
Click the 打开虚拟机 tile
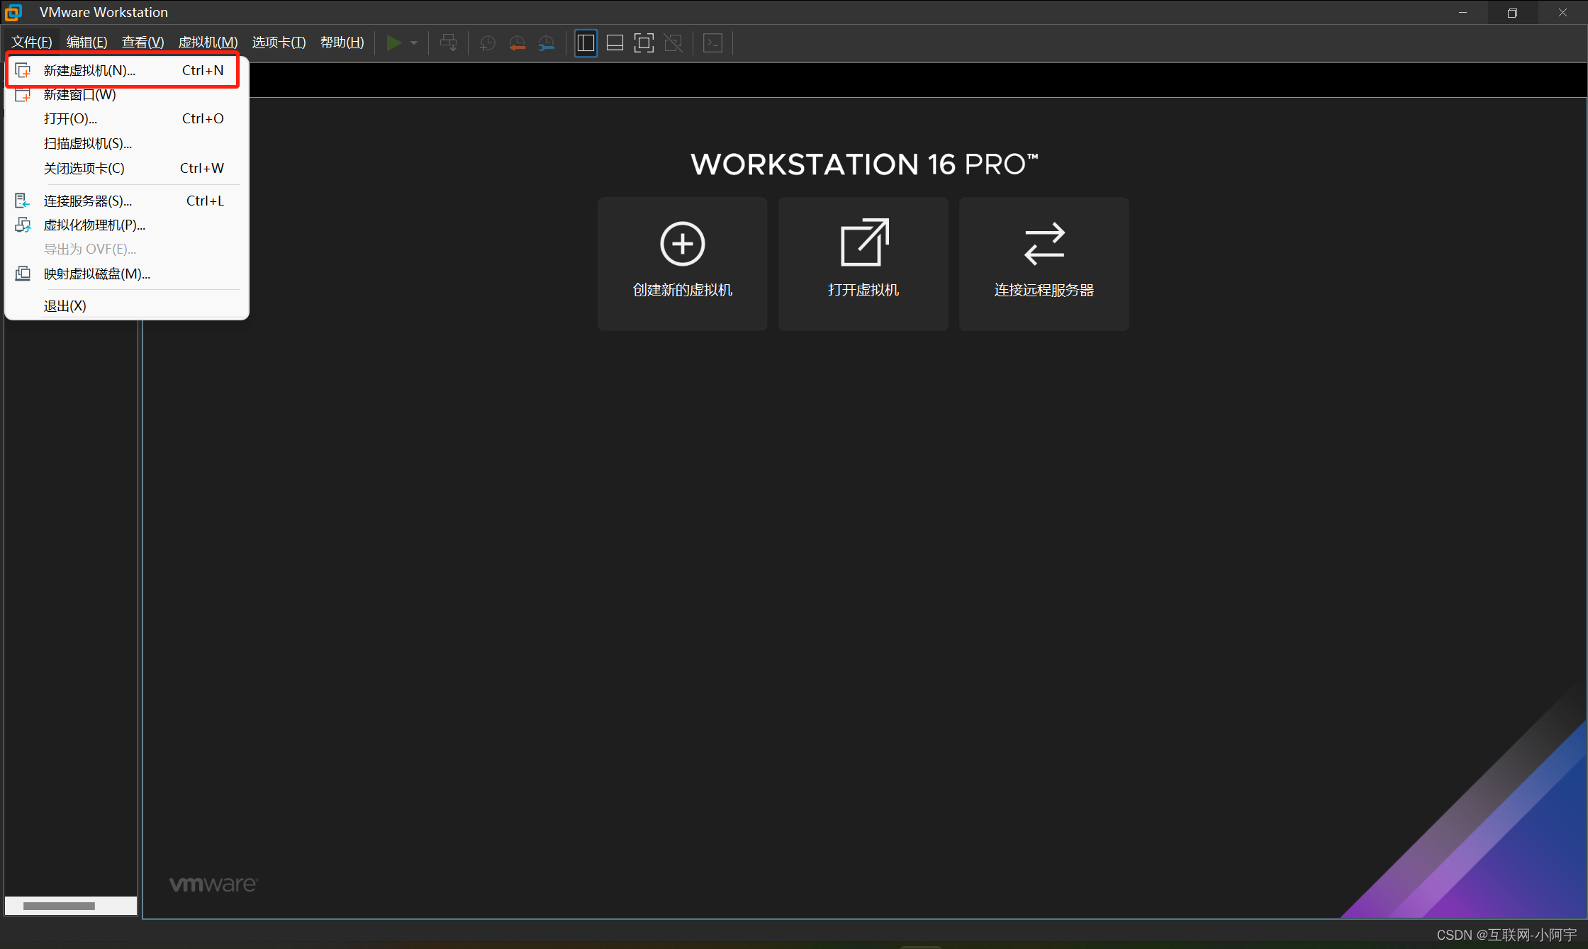(863, 263)
